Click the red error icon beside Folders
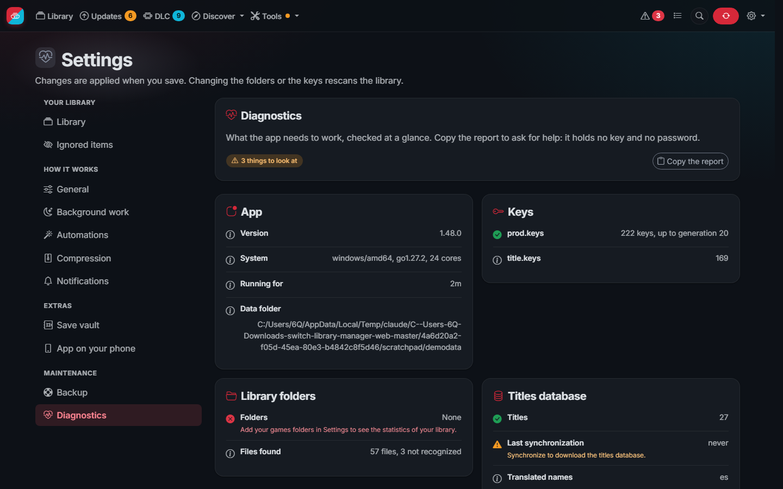Image resolution: width=783 pixels, height=489 pixels. pos(231,419)
